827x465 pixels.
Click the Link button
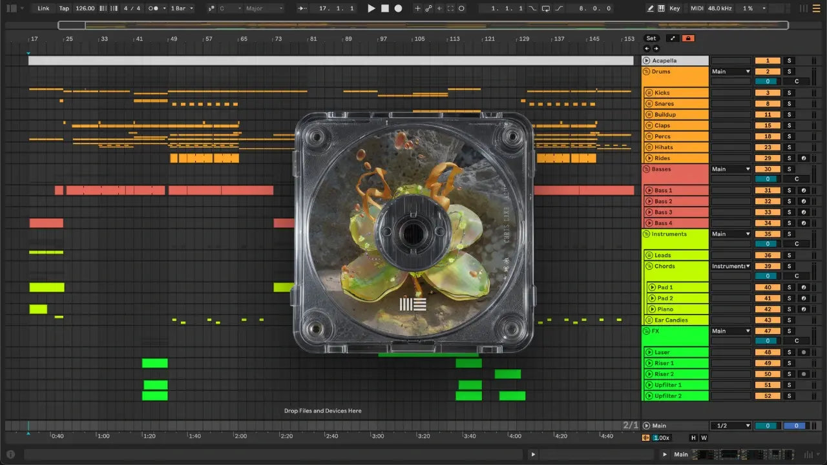tap(43, 8)
